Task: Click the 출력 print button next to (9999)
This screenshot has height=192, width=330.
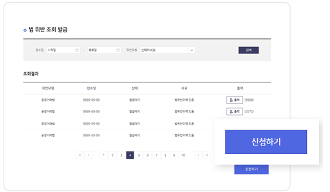Action: point(234,100)
